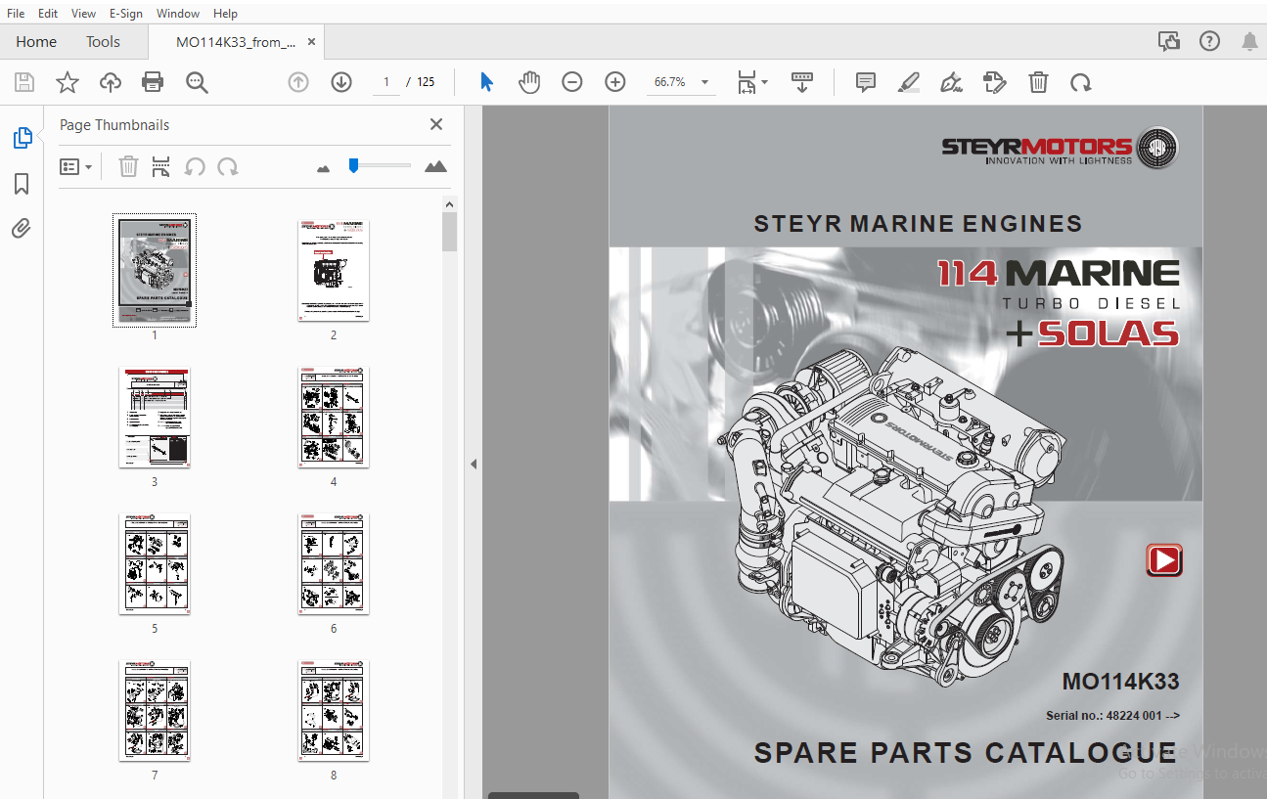Viewport: 1267px width, 799px height.
Task: Select the highlight text pen
Action: coord(909,82)
